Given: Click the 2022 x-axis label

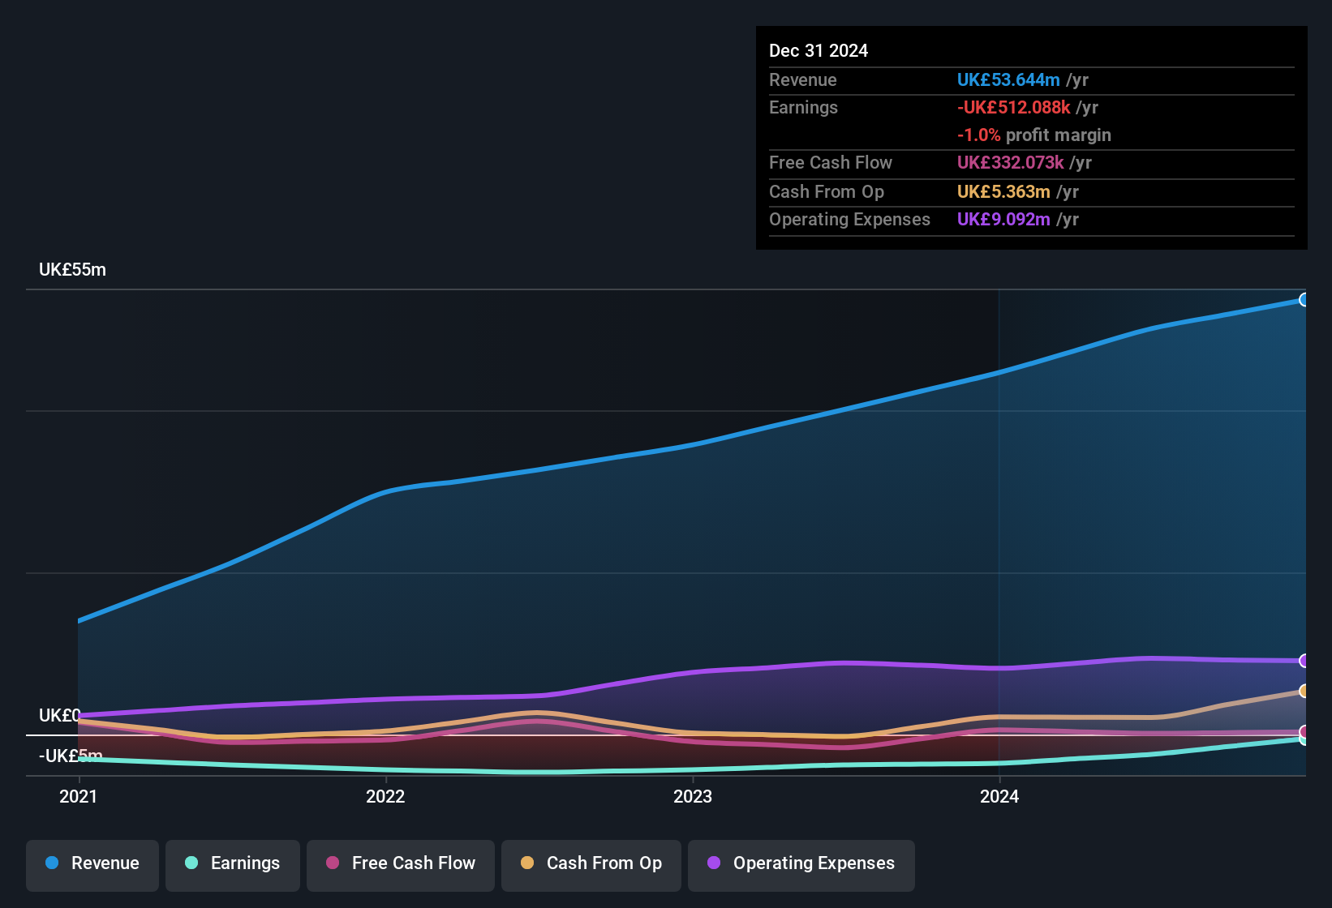Looking at the screenshot, I should [385, 796].
